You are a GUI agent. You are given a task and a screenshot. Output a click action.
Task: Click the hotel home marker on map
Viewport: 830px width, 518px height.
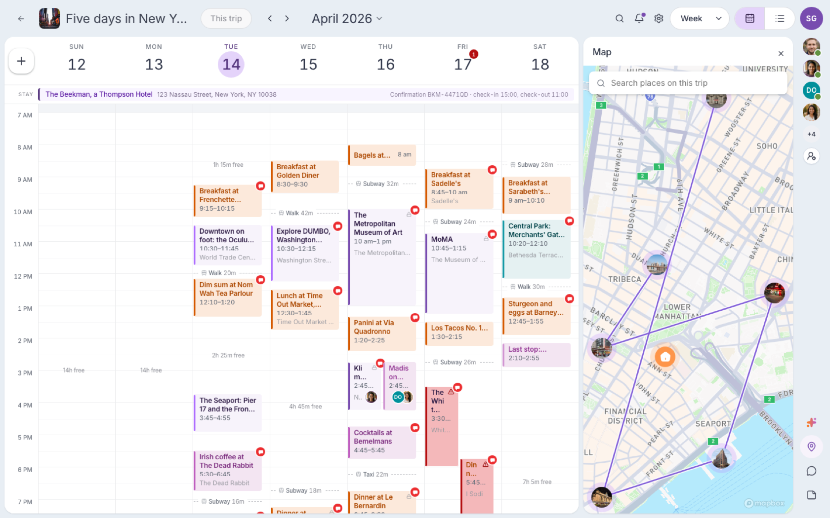pos(665,356)
